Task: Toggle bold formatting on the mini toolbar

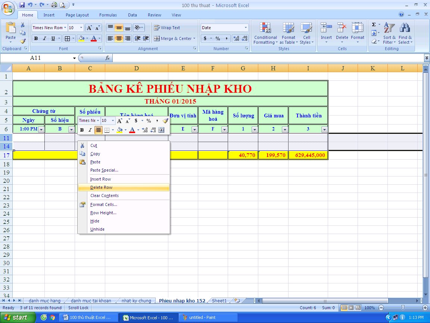Action: click(81, 130)
